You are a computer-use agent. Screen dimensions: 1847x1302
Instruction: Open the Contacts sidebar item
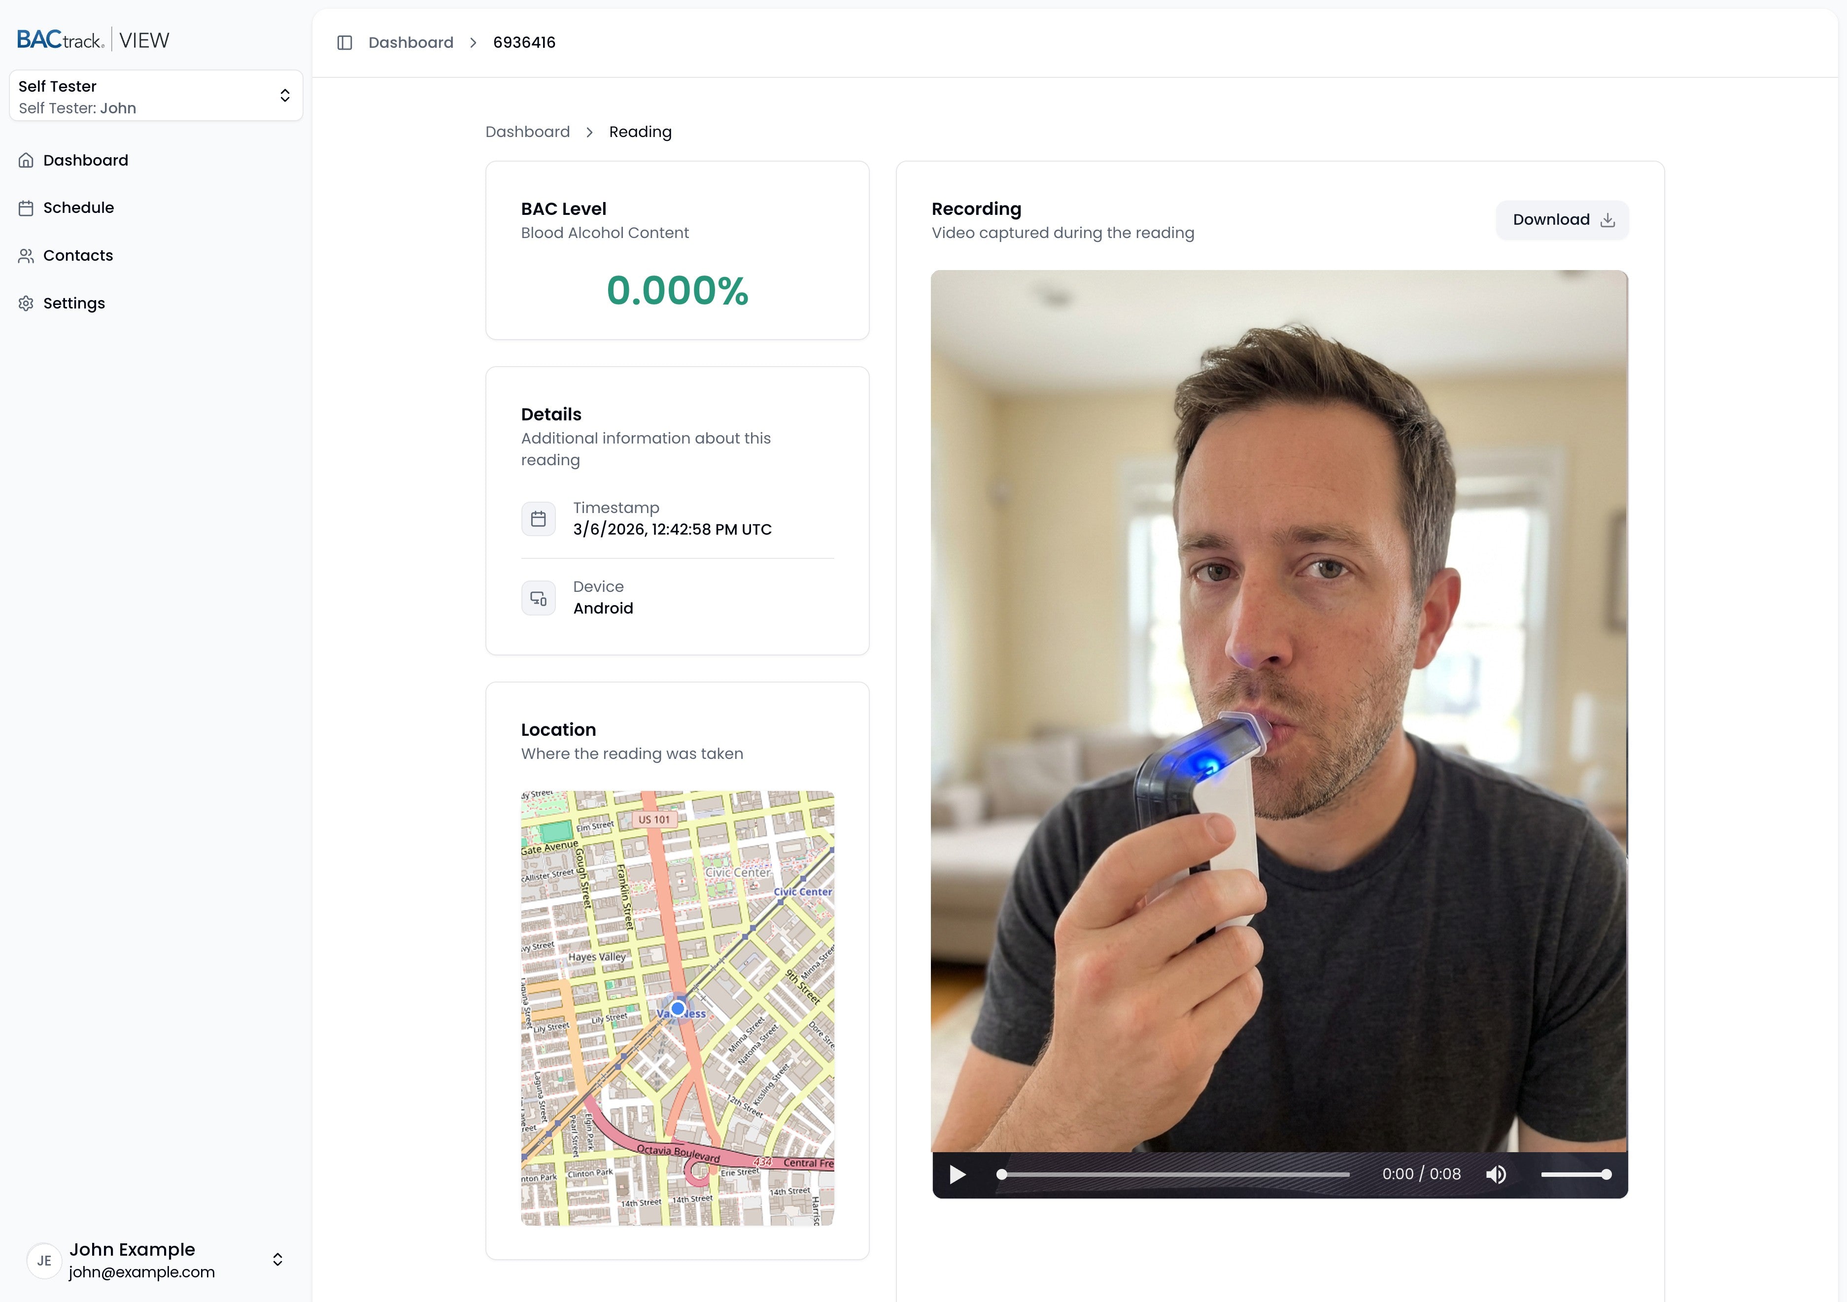[x=155, y=255]
